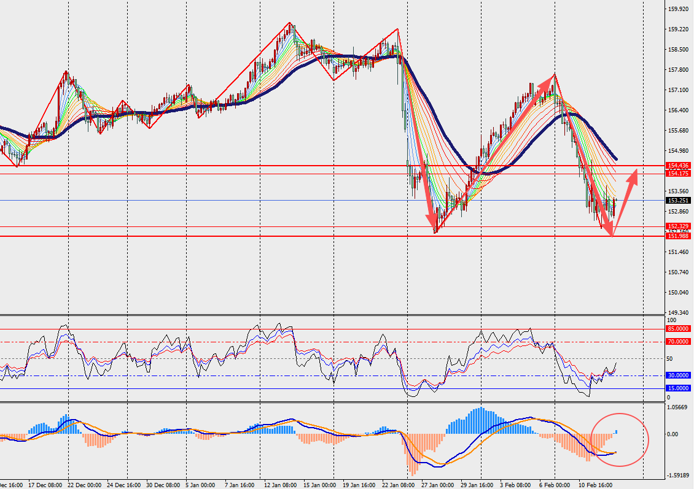Image resolution: width=694 pixels, height=489 pixels.
Task: Click the 15.0000 oversold level label
Action: (678, 388)
